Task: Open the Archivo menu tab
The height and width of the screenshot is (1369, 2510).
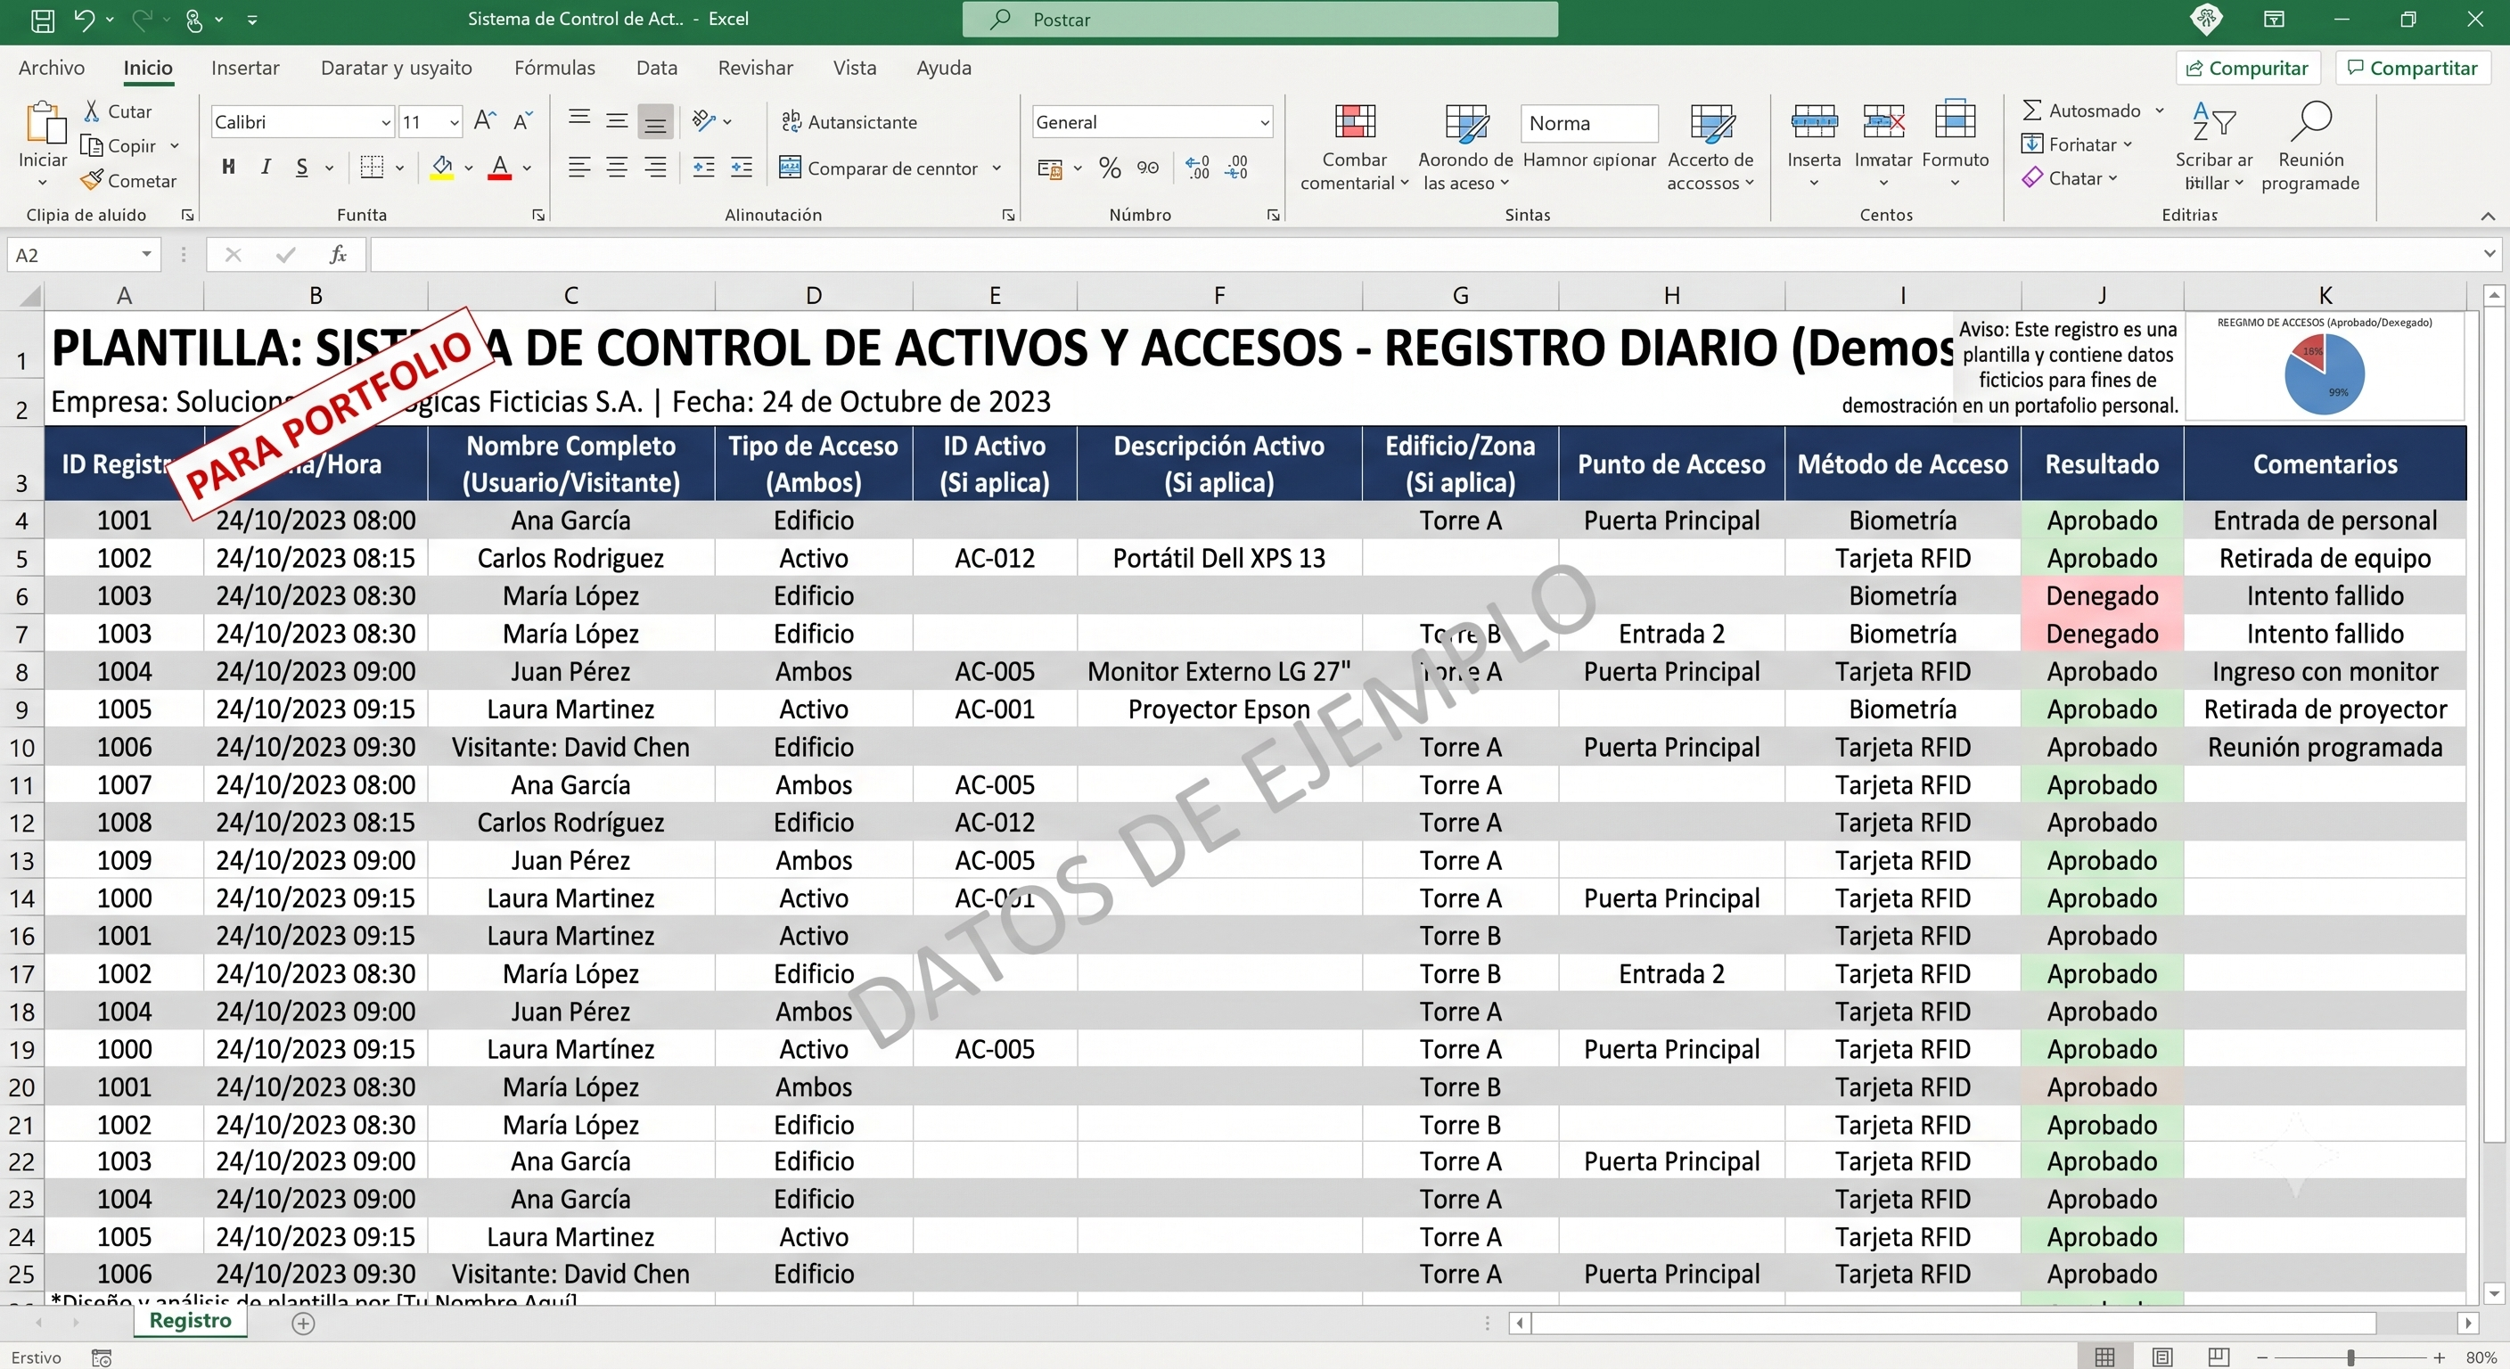Action: click(52, 67)
